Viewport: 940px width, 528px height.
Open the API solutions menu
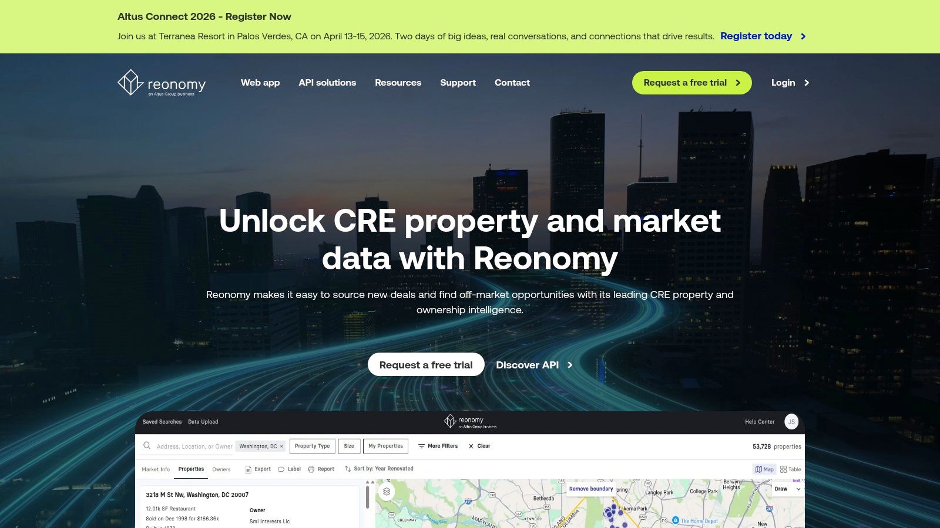[327, 83]
